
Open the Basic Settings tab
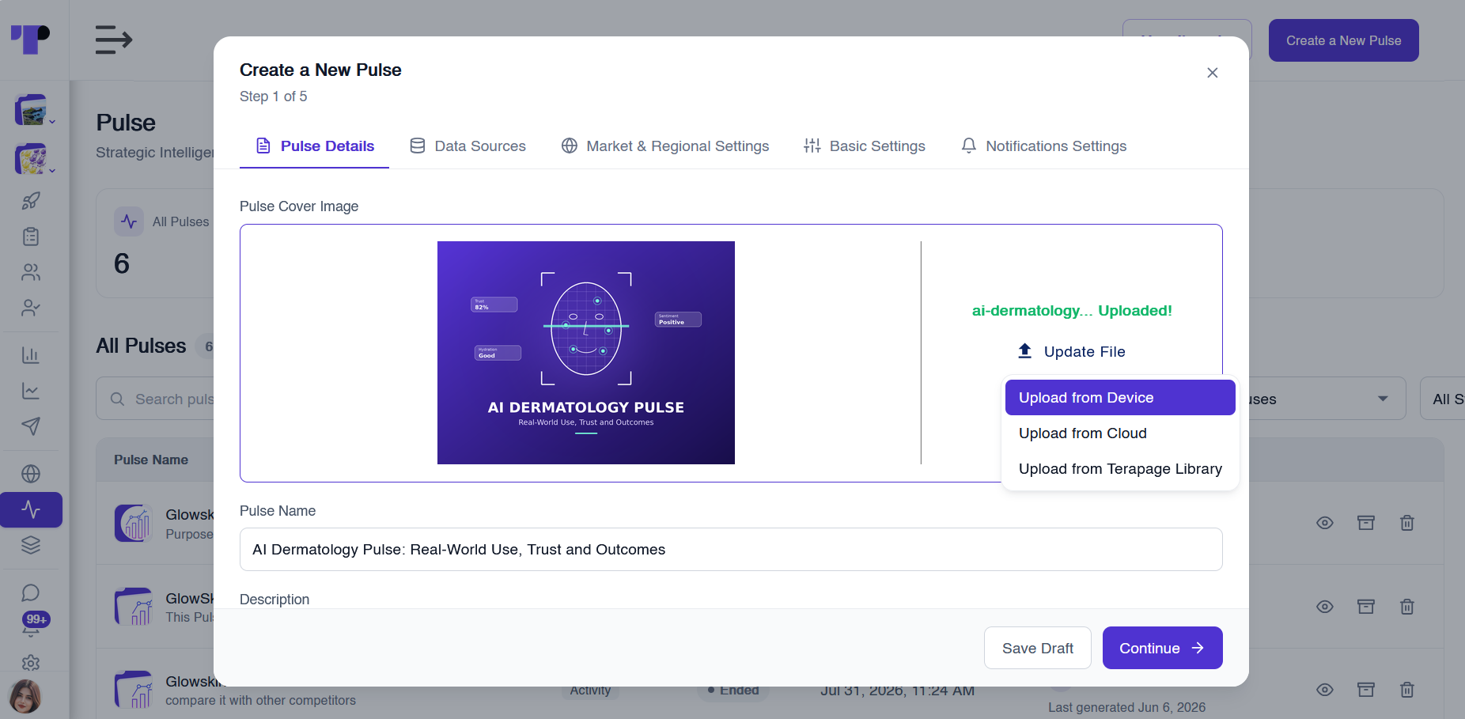pos(865,146)
